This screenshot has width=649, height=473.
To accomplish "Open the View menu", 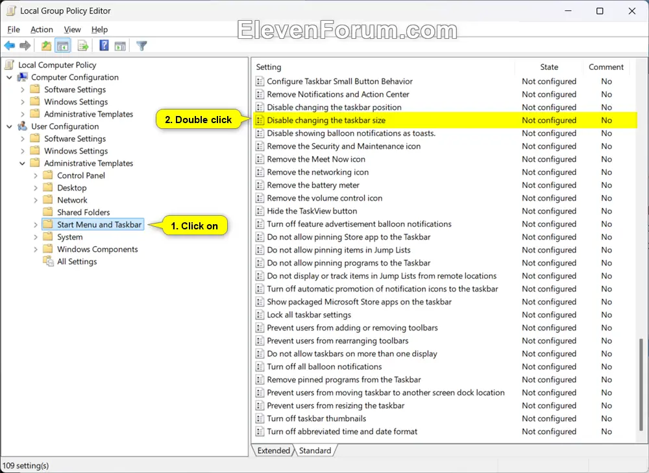I will tap(73, 29).
